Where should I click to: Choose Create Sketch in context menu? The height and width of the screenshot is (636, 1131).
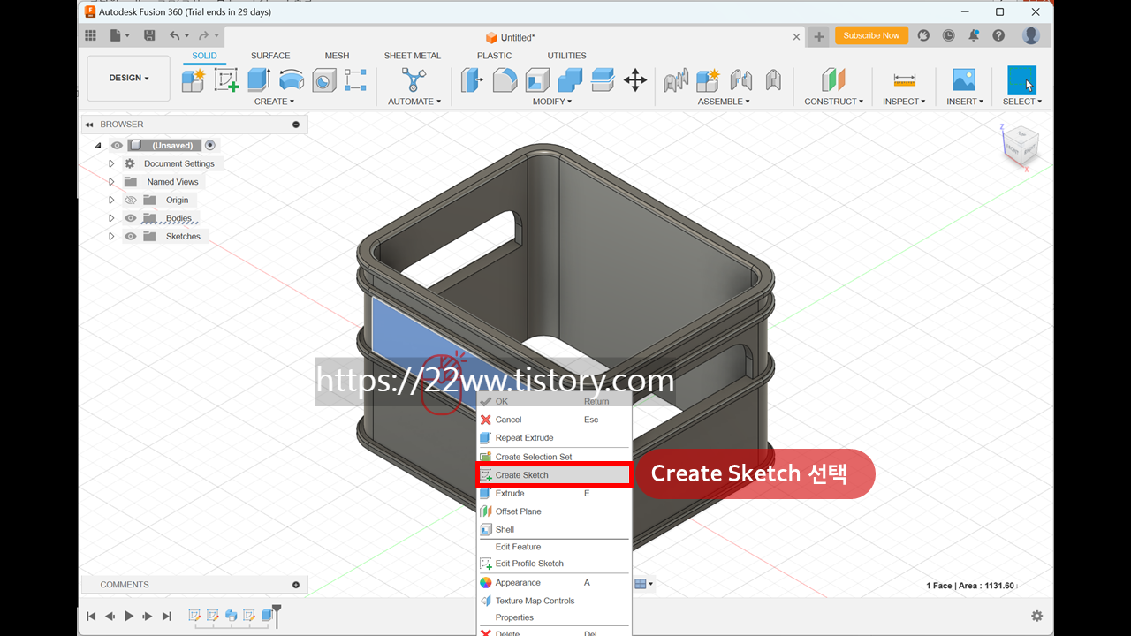(554, 475)
